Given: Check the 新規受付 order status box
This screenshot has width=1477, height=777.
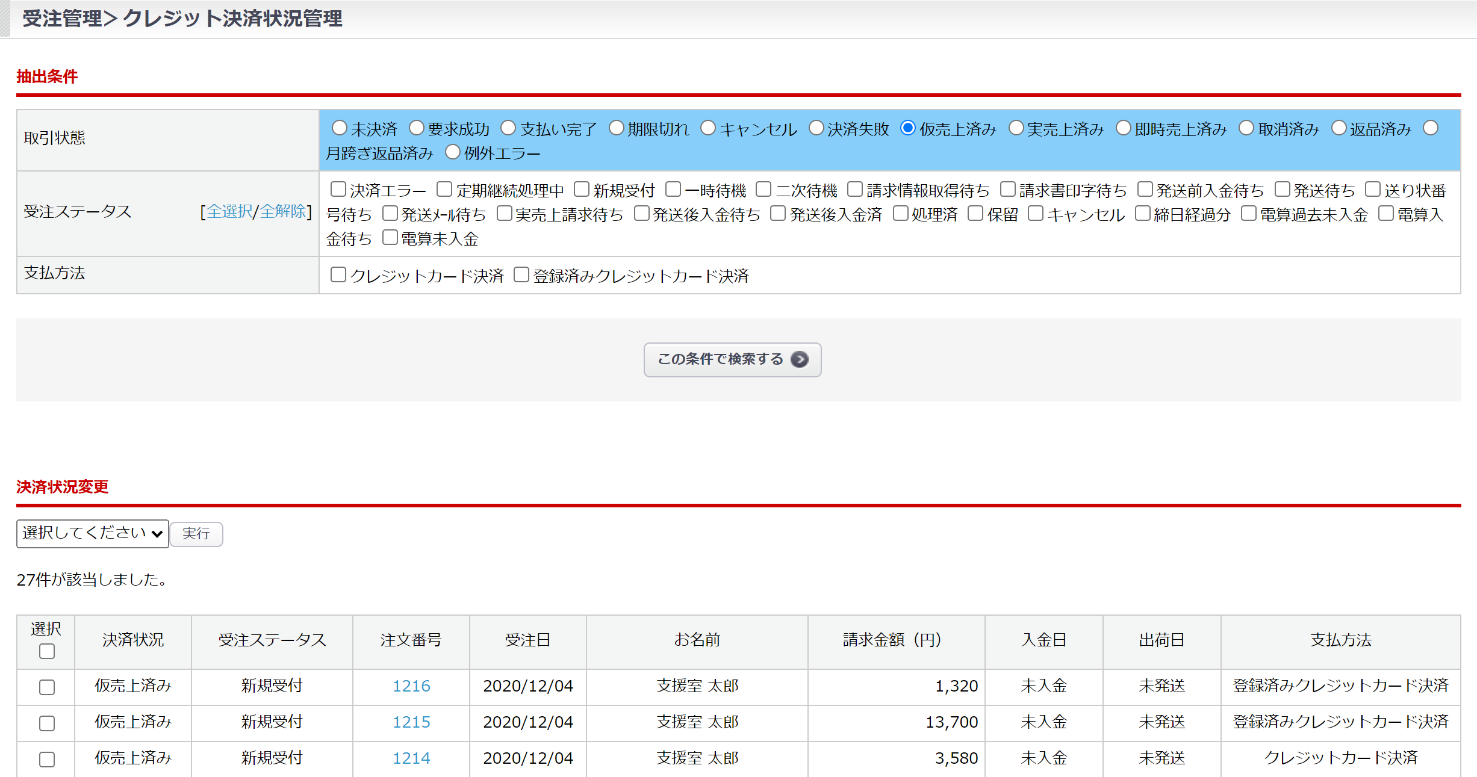Looking at the screenshot, I should [581, 190].
